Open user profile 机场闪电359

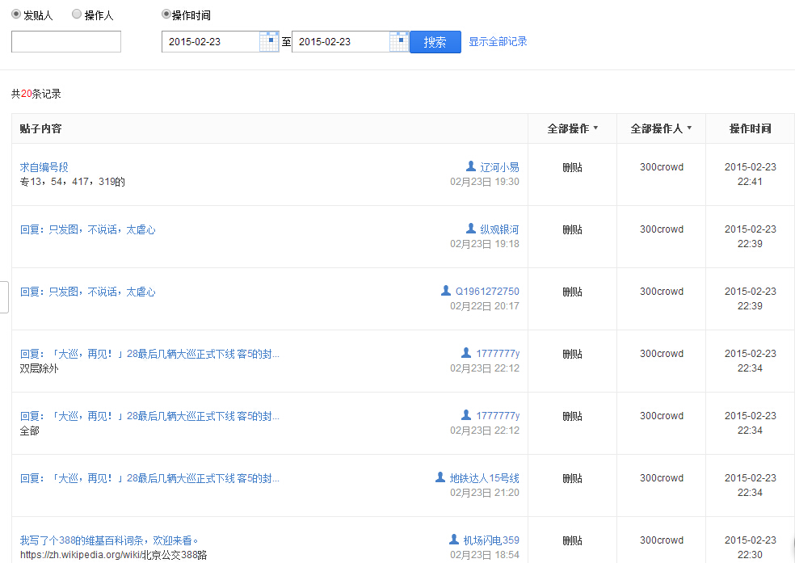pos(491,540)
